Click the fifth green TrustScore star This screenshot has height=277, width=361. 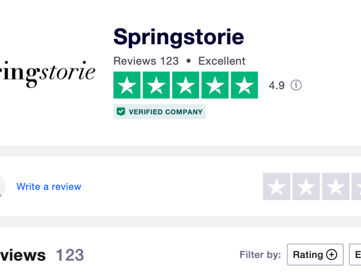[244, 85]
